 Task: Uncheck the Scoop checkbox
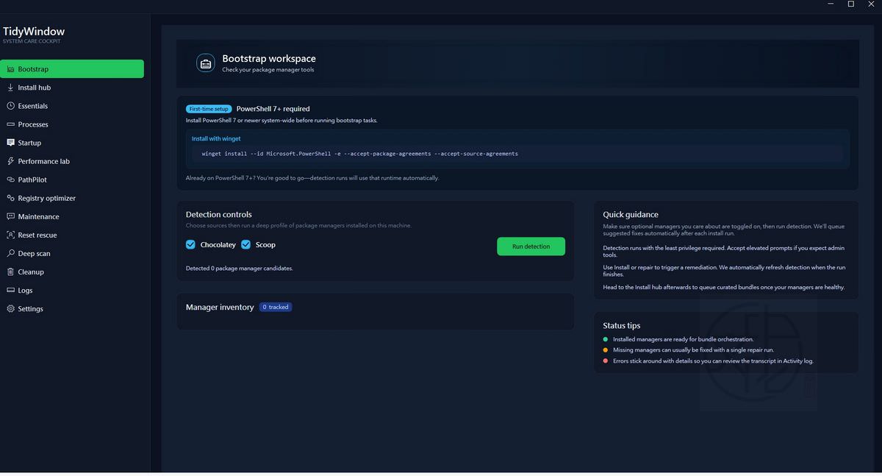click(x=246, y=245)
